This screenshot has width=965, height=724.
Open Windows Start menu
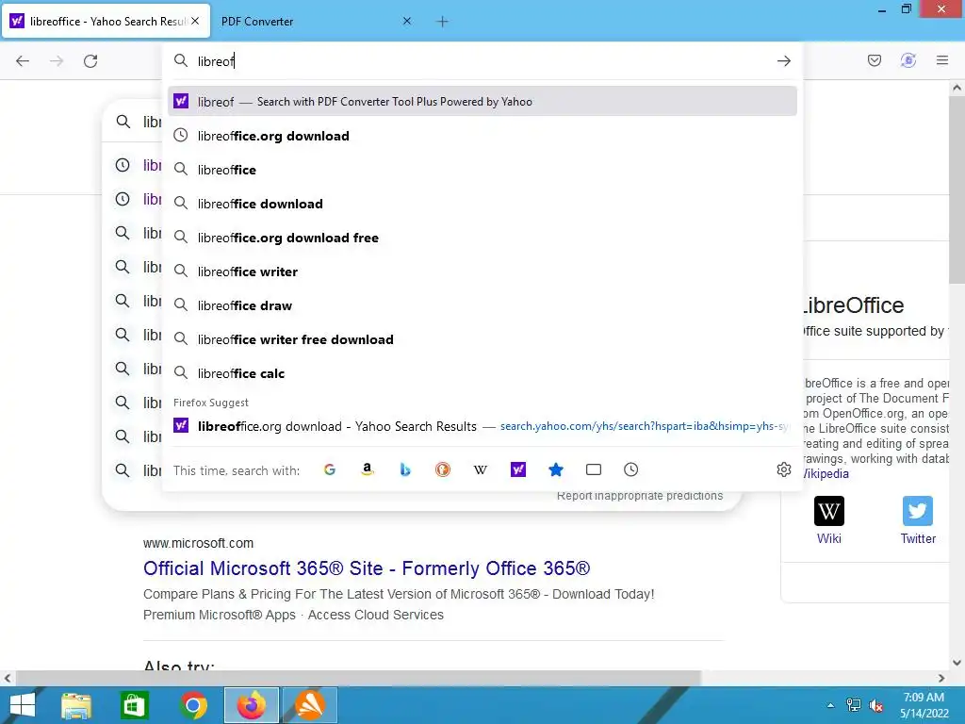tap(23, 705)
